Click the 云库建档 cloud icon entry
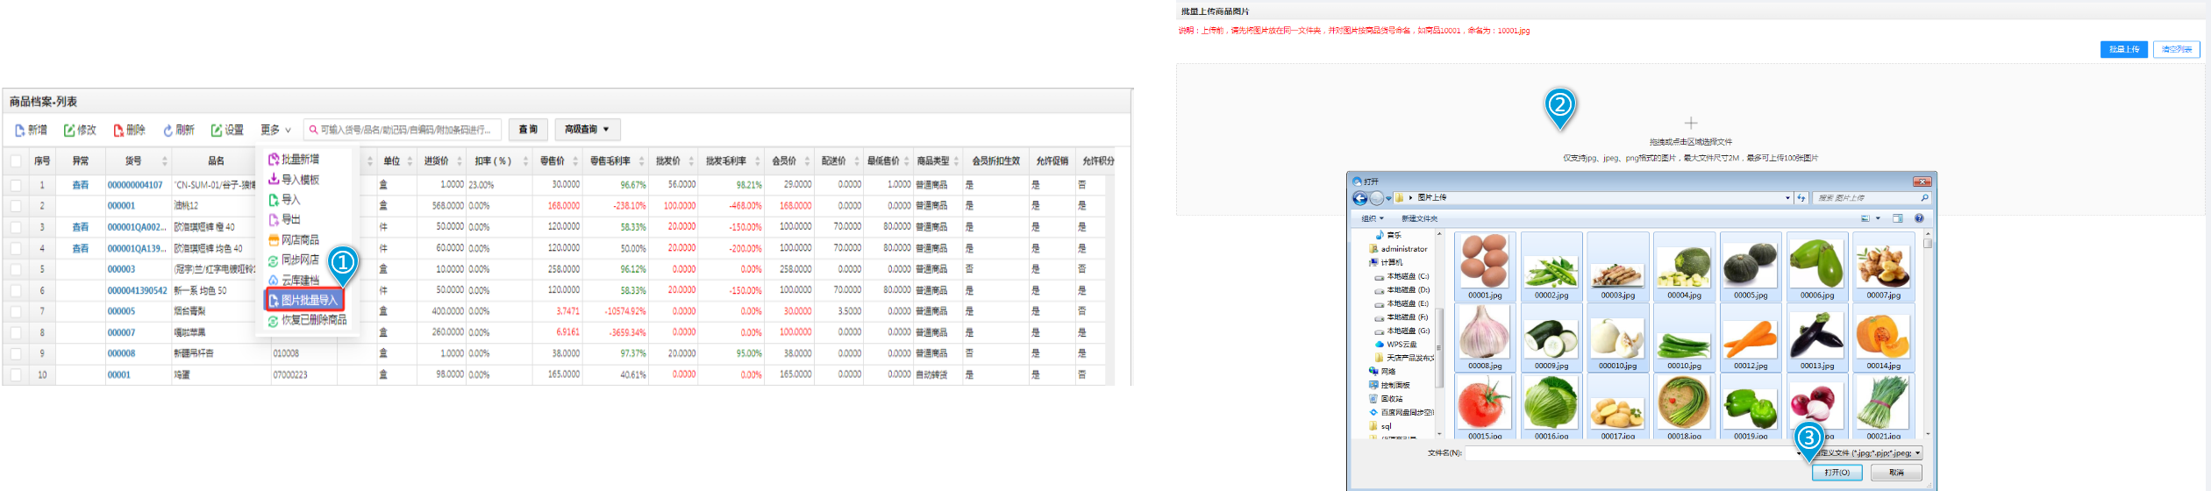This screenshot has height=491, width=2211. 274,281
